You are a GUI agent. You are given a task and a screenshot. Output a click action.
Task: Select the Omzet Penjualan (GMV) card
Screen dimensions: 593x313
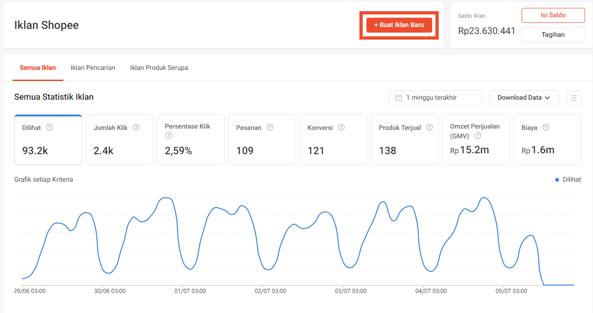(x=476, y=140)
